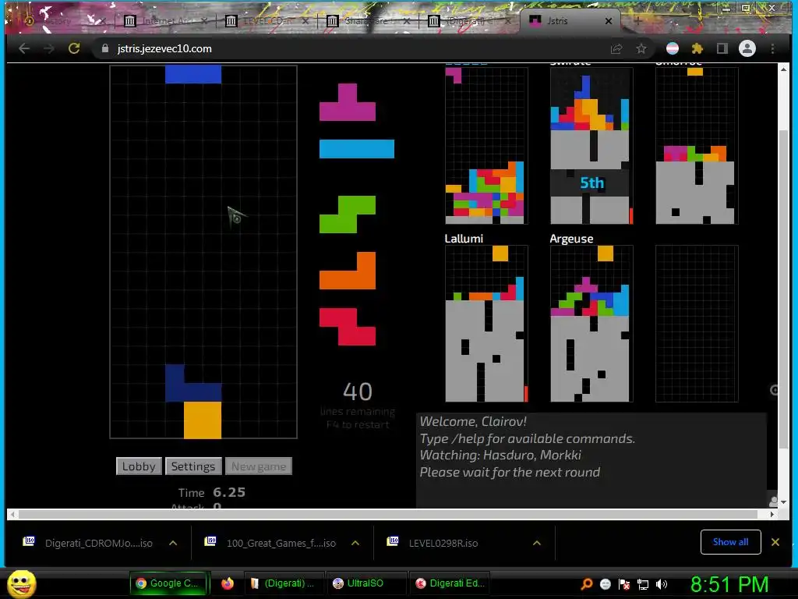
Task: Click the page scroll-down arrow
Action: pyautogui.click(x=783, y=502)
